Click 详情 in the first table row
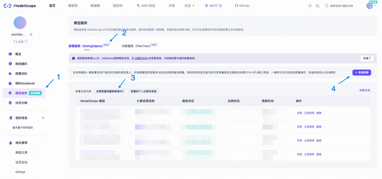This screenshot has height=179, width=382. [299, 113]
